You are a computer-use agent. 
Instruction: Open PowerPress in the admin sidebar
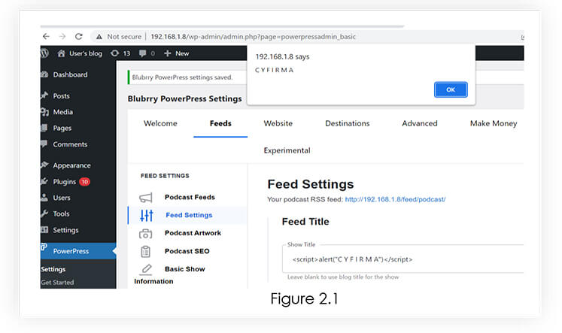tap(71, 251)
